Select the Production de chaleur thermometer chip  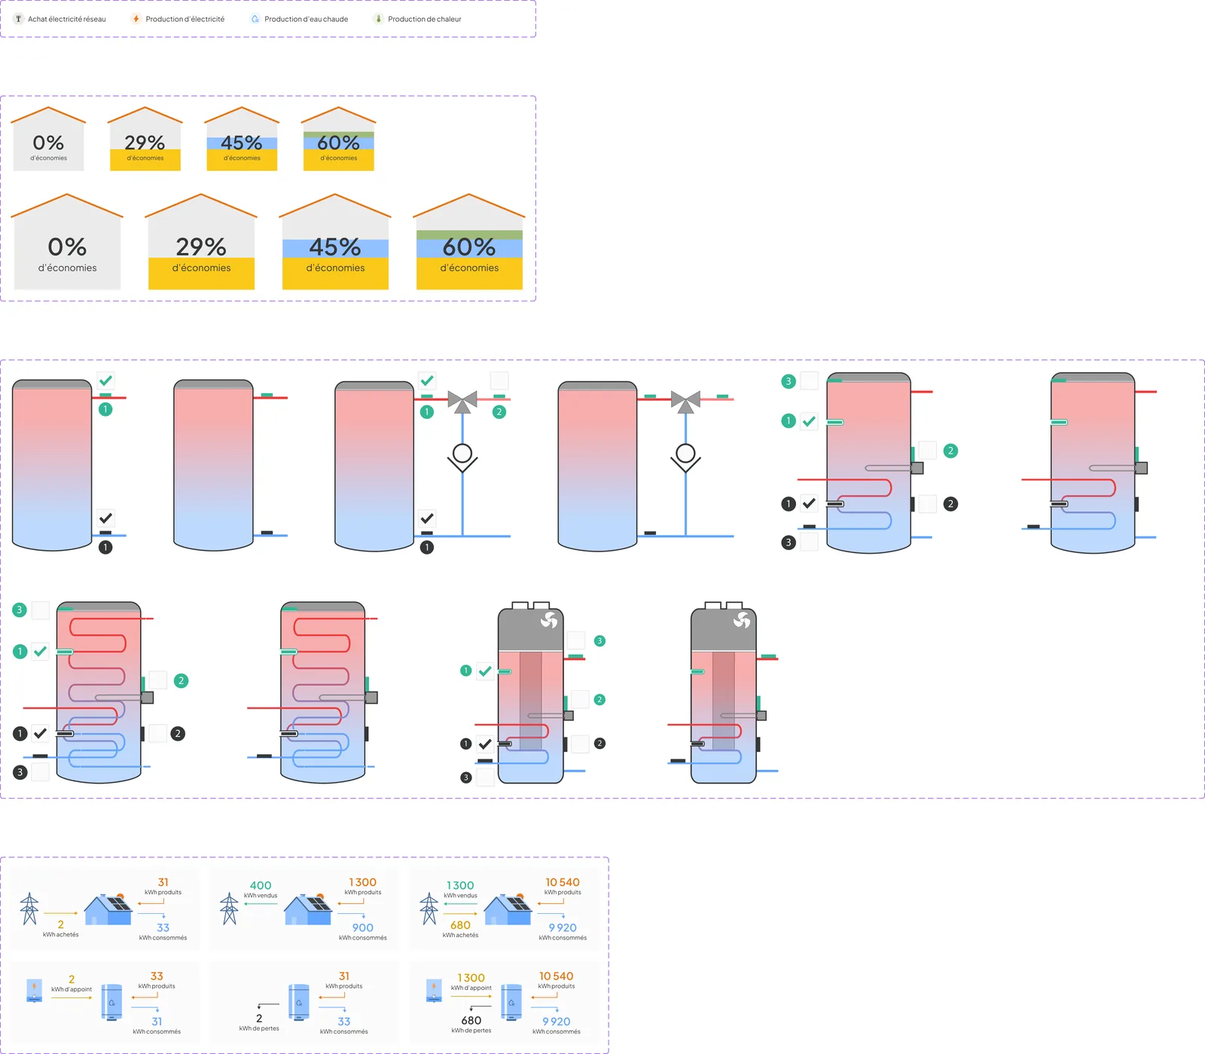(x=418, y=19)
